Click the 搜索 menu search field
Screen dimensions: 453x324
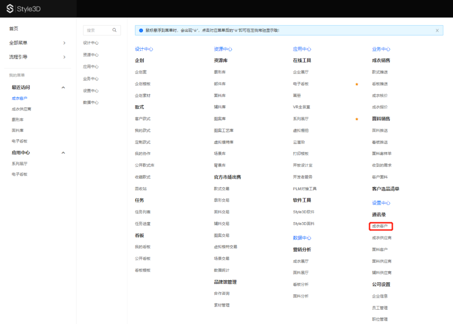coord(97,30)
